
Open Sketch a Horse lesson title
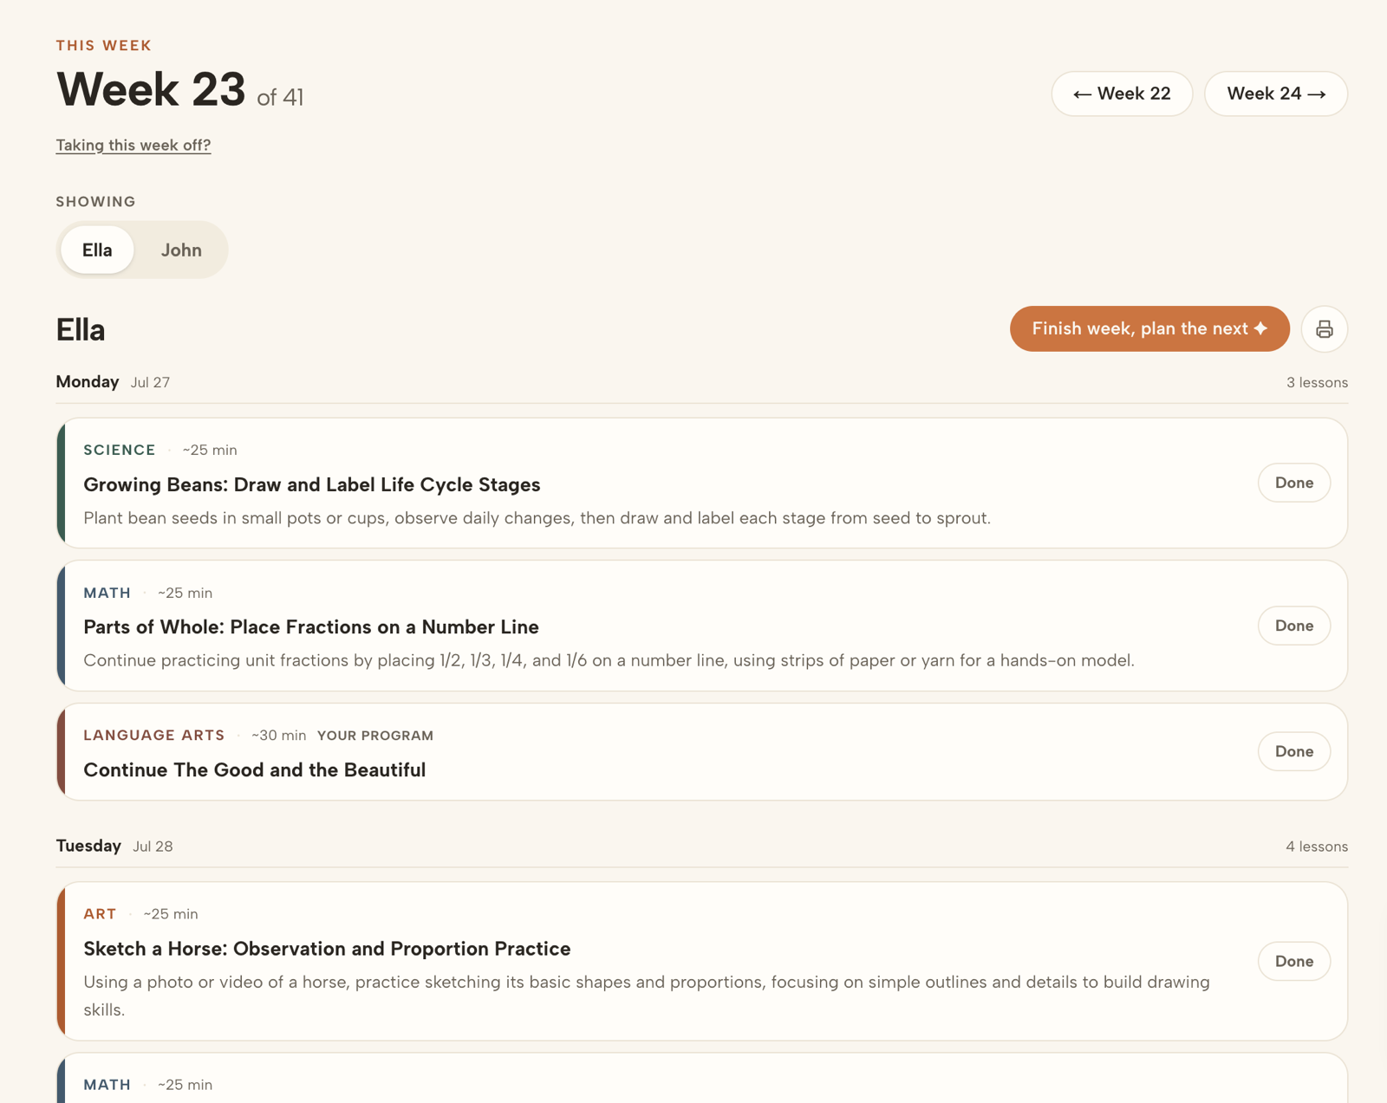point(327,949)
